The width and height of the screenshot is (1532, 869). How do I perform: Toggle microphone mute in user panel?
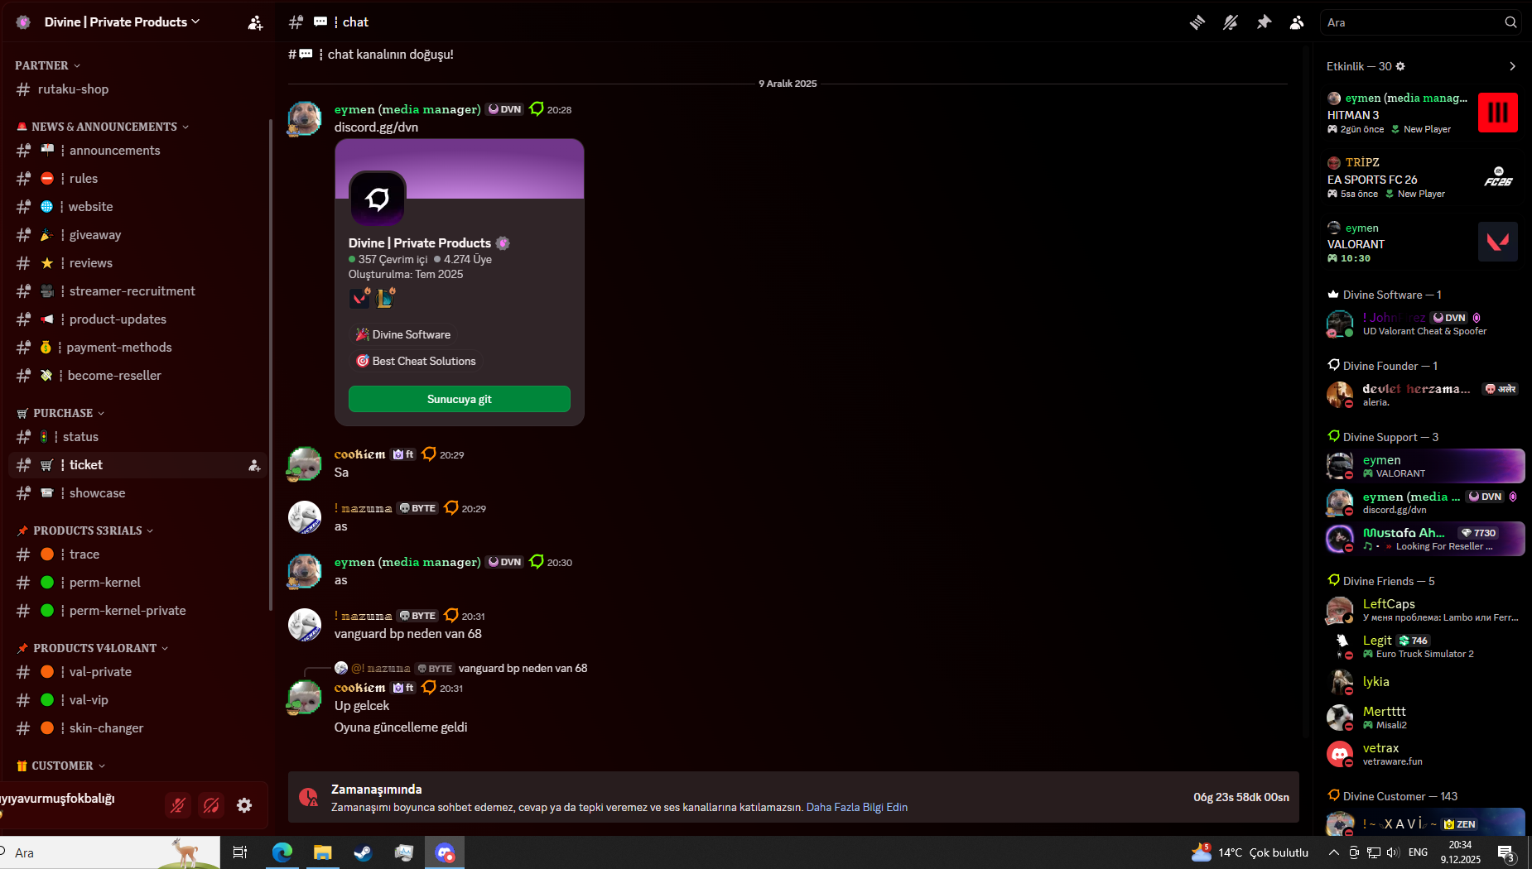[178, 805]
